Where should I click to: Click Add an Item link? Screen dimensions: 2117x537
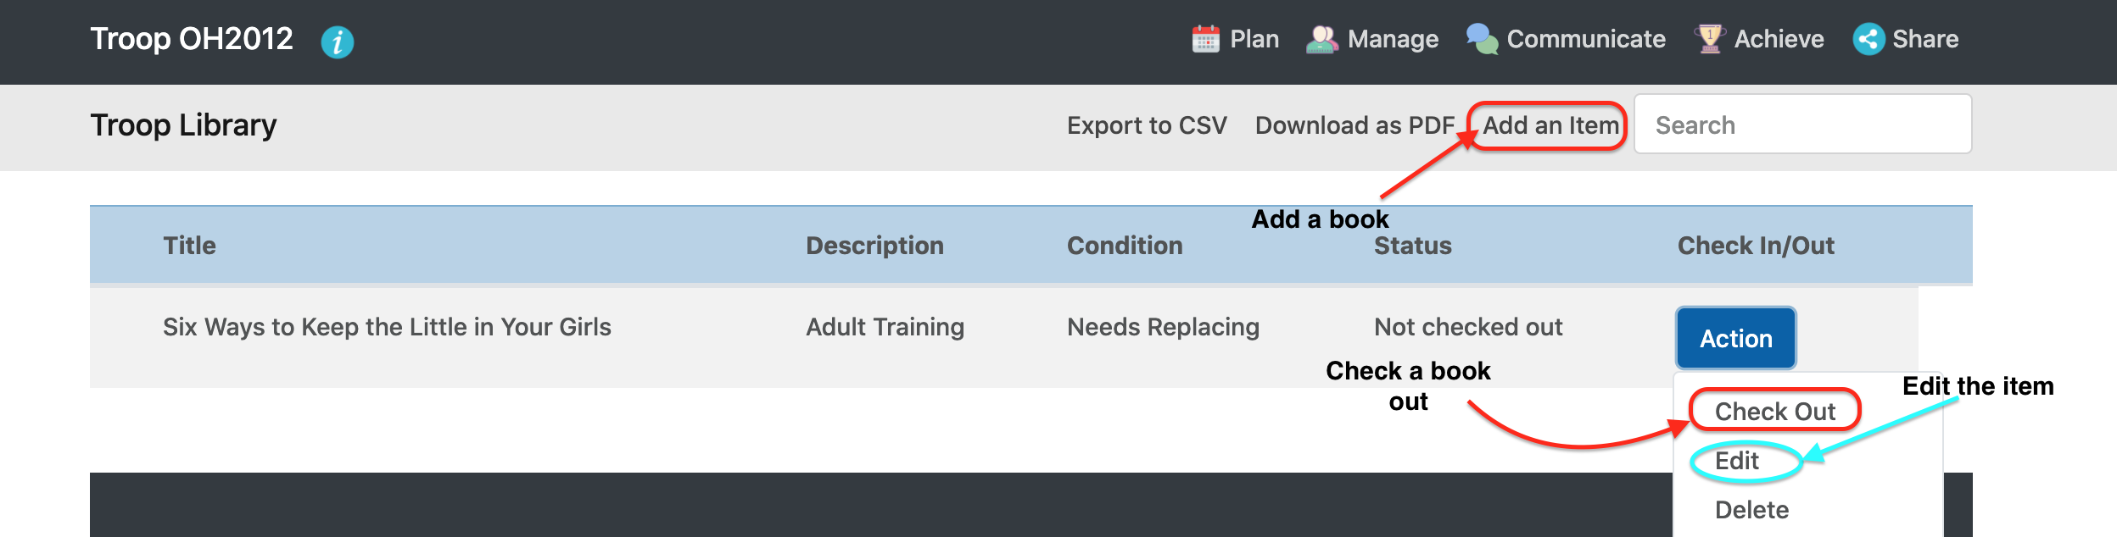tap(1550, 125)
